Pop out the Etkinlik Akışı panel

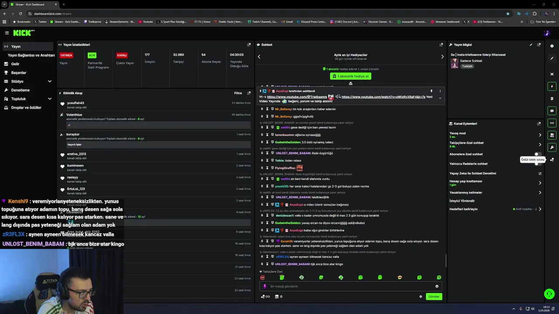click(249, 93)
